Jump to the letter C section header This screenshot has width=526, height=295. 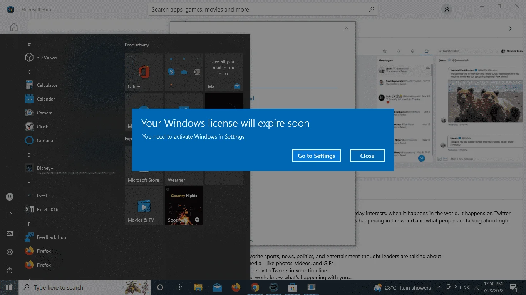tap(29, 72)
